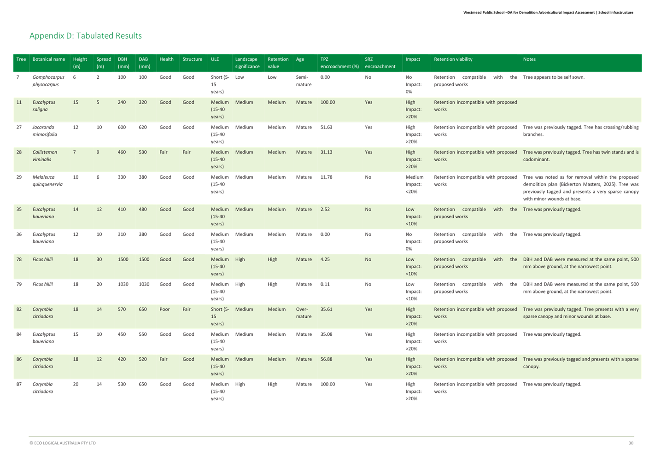Select the Poor health cell for tree 82
655x456 pixels.
coord(164,310)
